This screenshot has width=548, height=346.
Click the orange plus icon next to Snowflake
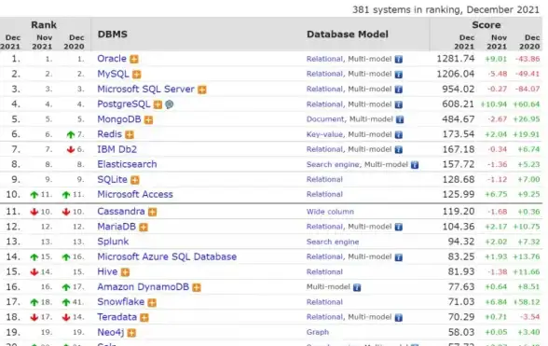[152, 302]
